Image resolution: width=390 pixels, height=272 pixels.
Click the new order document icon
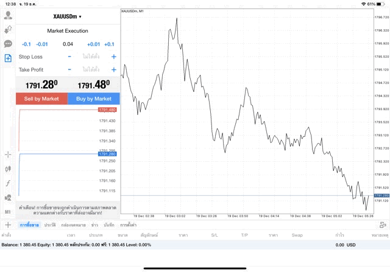[x=8, y=58]
